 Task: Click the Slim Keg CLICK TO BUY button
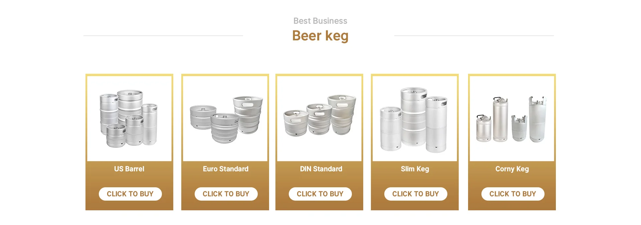416,194
